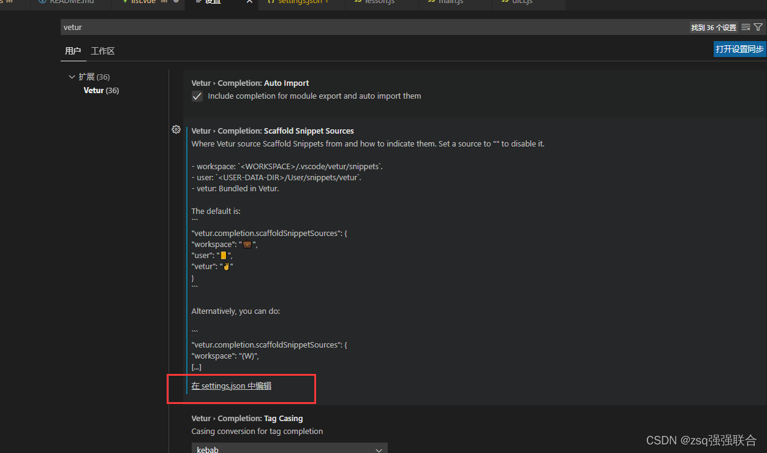Click the 打开设置同步 button
The height and width of the screenshot is (453, 767).
click(x=739, y=49)
